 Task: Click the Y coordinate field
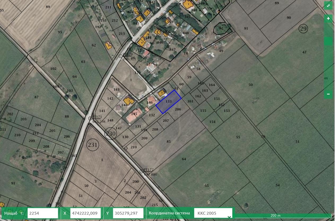pos(128,213)
